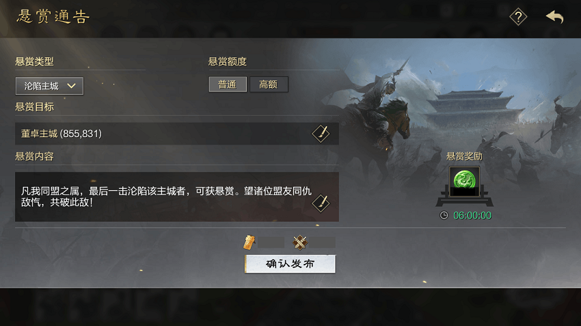Image resolution: width=581 pixels, height=326 pixels.
Task: Tap the gold token cost icon
Action: 249,243
